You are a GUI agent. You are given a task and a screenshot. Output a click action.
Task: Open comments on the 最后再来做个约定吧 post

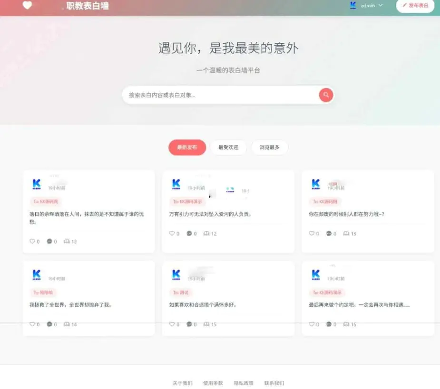329,324
